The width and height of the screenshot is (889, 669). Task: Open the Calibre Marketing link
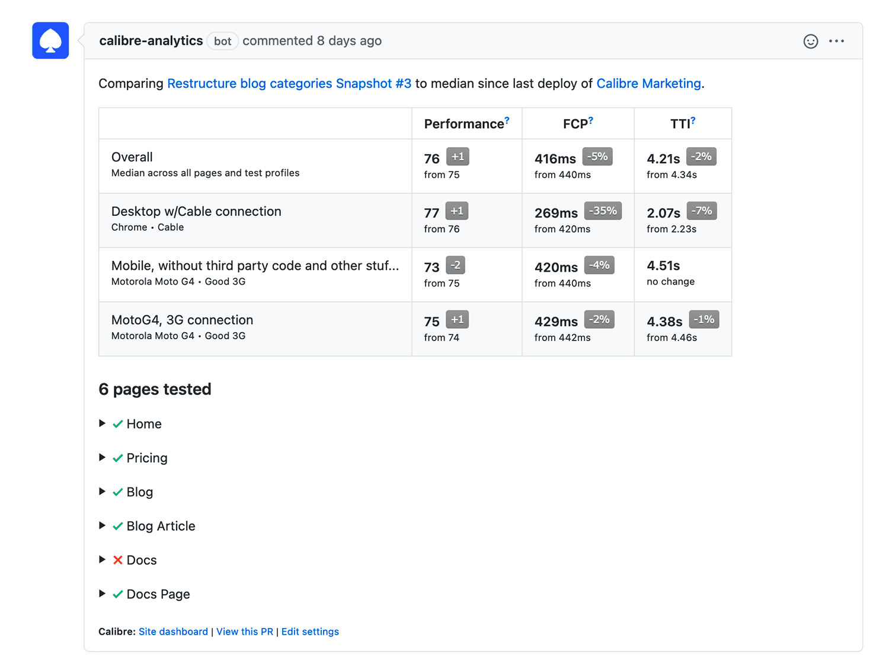point(648,84)
